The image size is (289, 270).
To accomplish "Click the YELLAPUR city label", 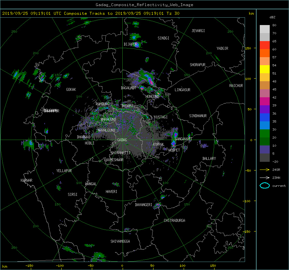I will coord(64,171).
